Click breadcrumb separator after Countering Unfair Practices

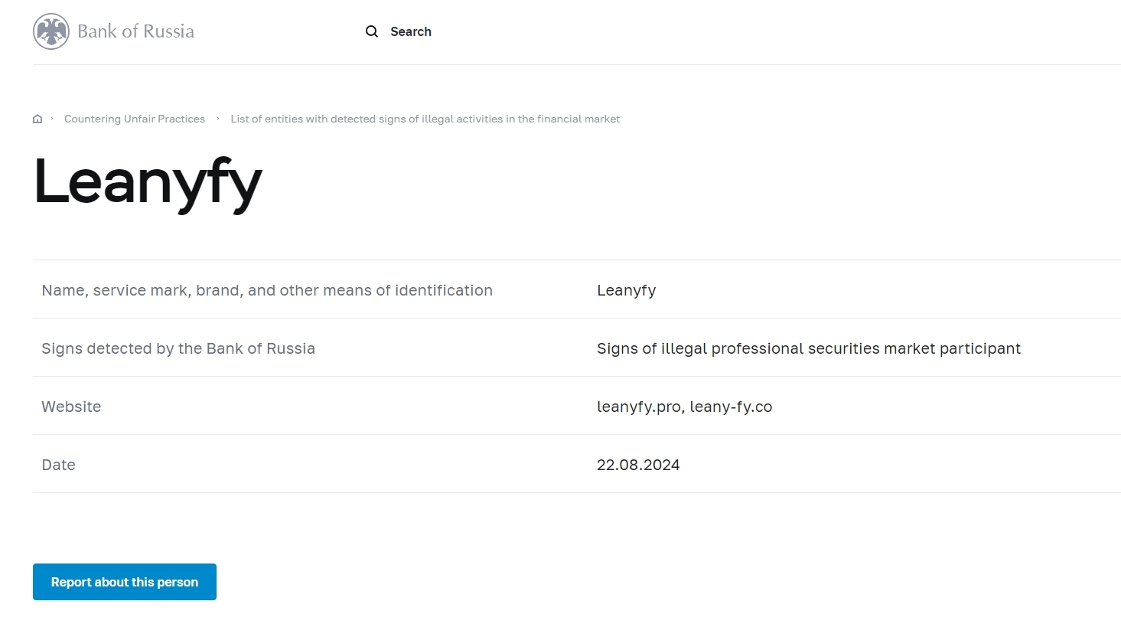point(218,119)
